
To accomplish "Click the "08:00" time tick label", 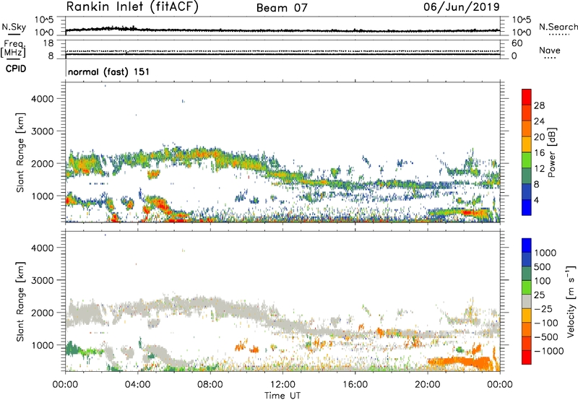I will [210, 385].
